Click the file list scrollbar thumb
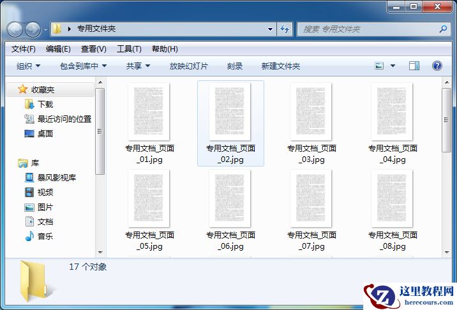Screen dimensions: 457x310 [x=447, y=120]
